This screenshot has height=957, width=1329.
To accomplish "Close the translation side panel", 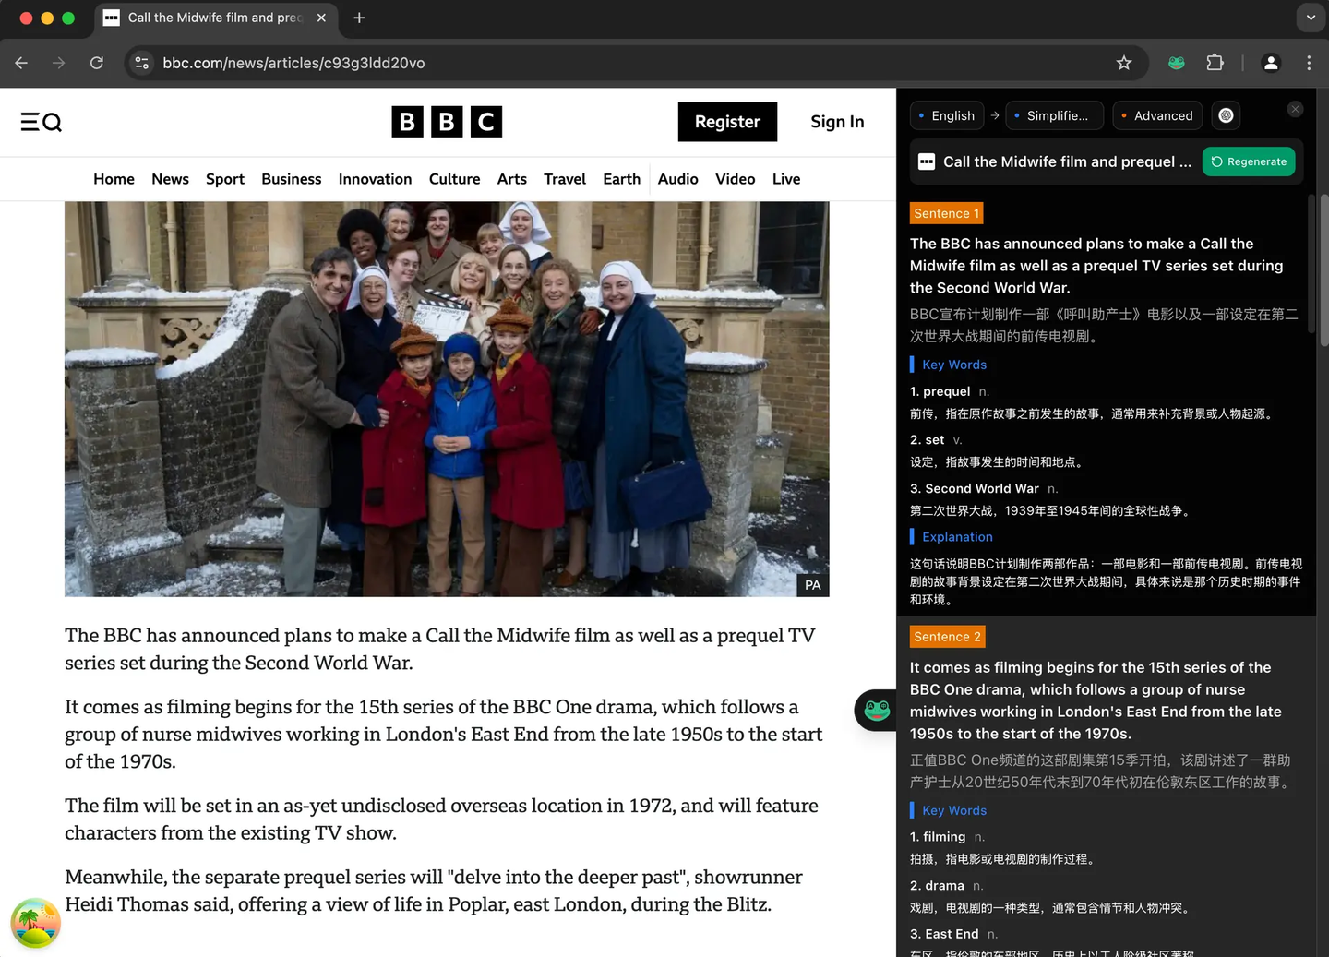I will click(x=1295, y=109).
